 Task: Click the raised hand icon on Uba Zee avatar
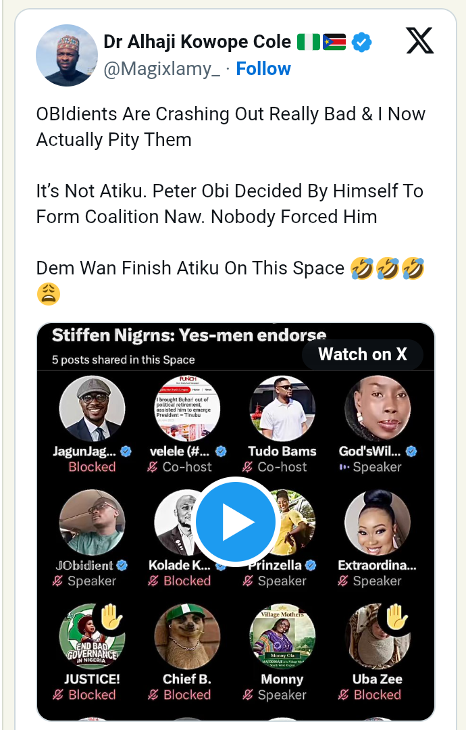tap(397, 617)
